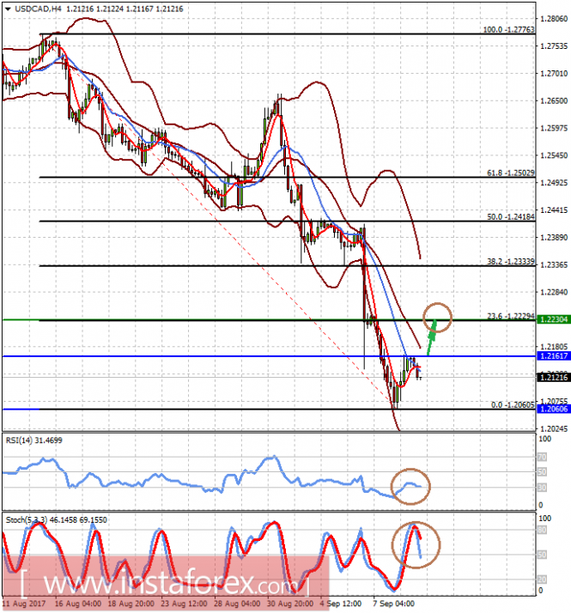The height and width of the screenshot is (613, 571).
Task: Select the USDCAD,H4 chart title
Action: click(38, 9)
